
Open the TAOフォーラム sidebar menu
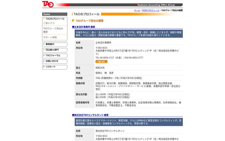(55, 56)
